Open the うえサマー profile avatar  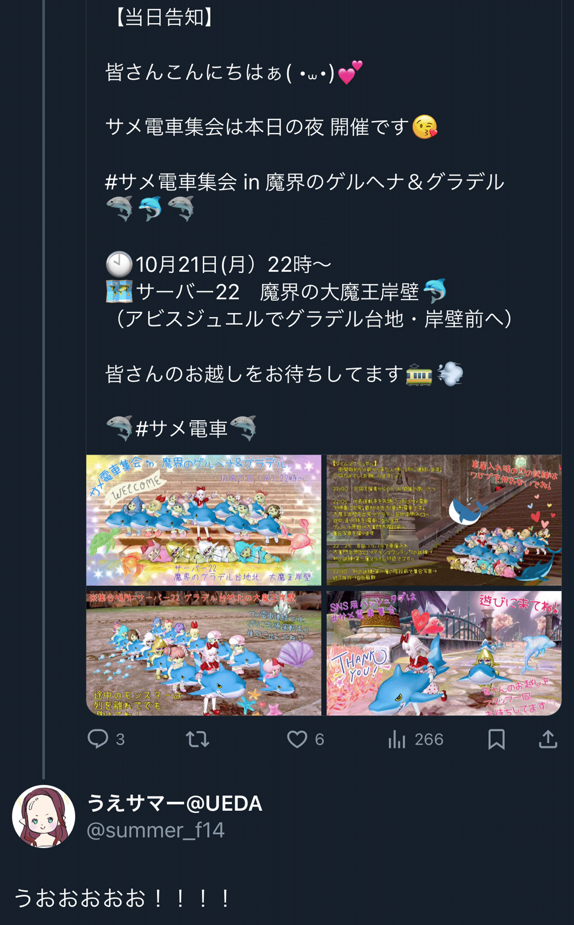[x=43, y=817]
